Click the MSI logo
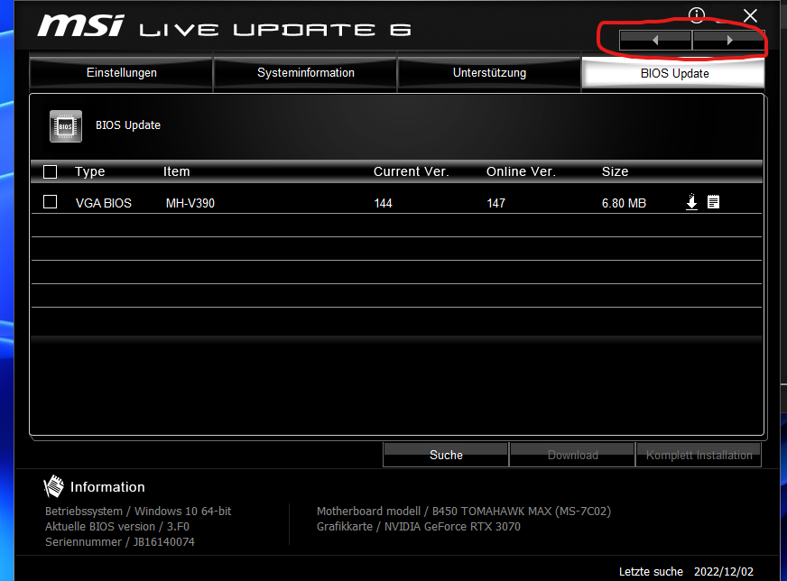This screenshot has width=787, height=581. (x=81, y=25)
